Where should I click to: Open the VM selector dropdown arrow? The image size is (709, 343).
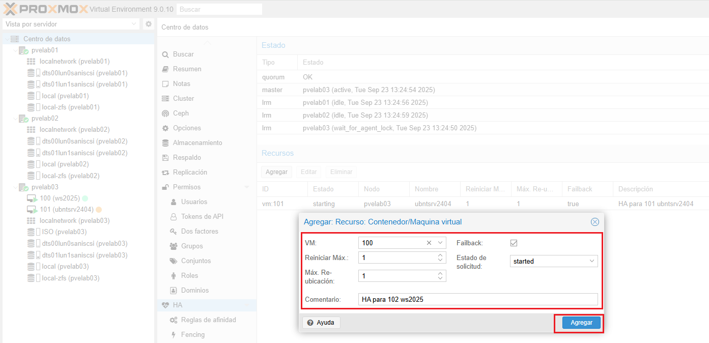440,243
